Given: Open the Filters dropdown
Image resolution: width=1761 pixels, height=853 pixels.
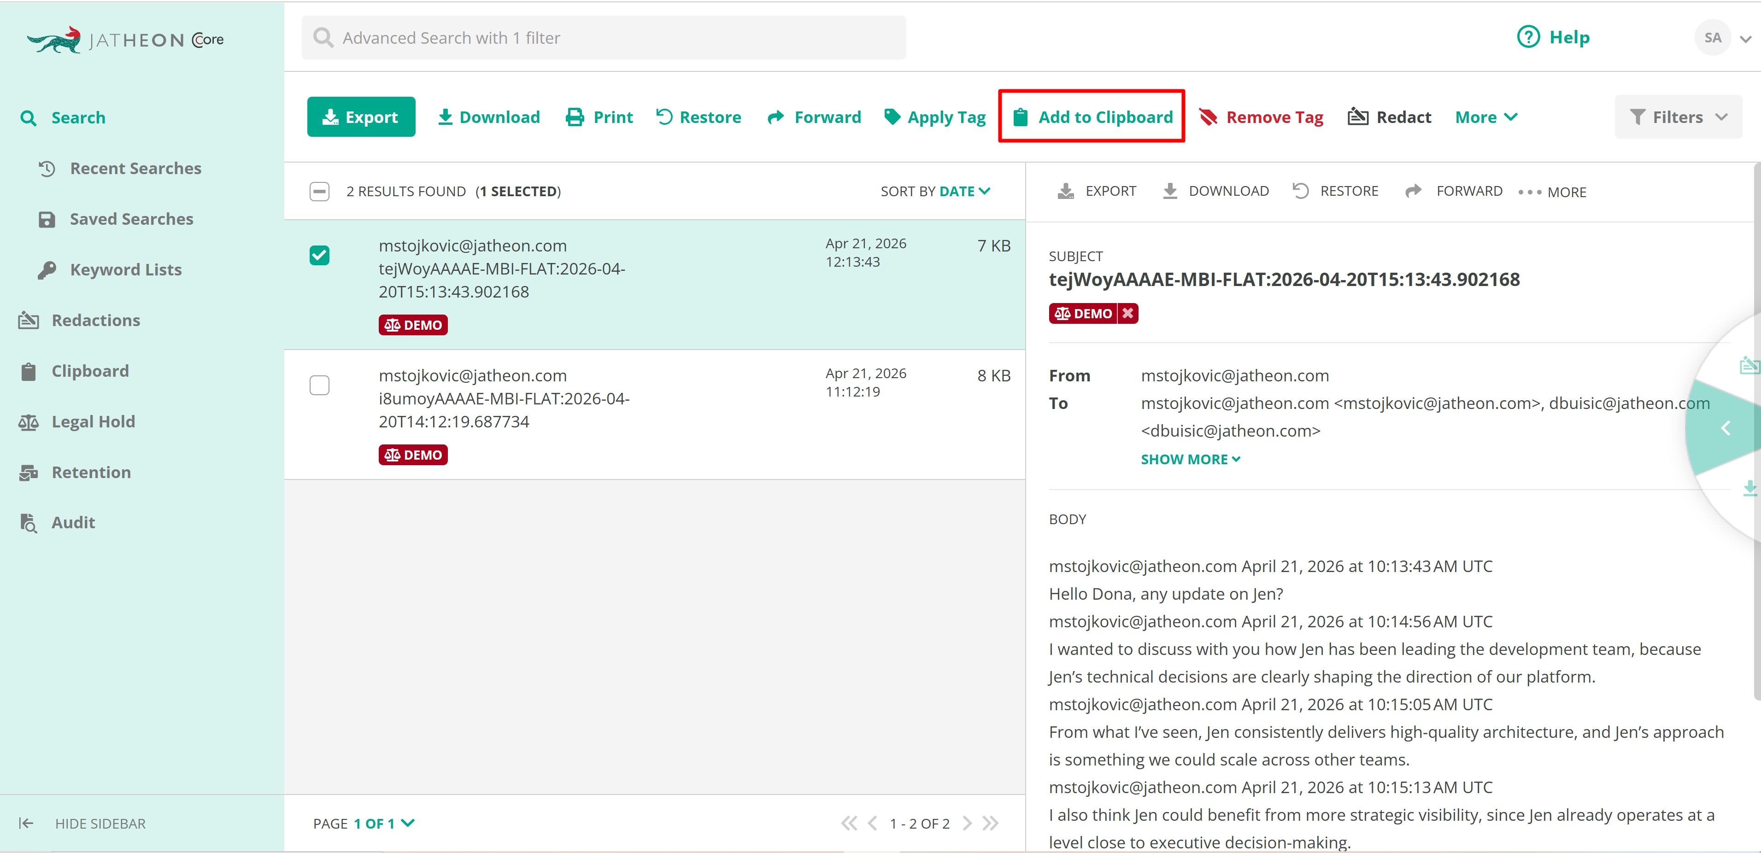Looking at the screenshot, I should pos(1678,117).
